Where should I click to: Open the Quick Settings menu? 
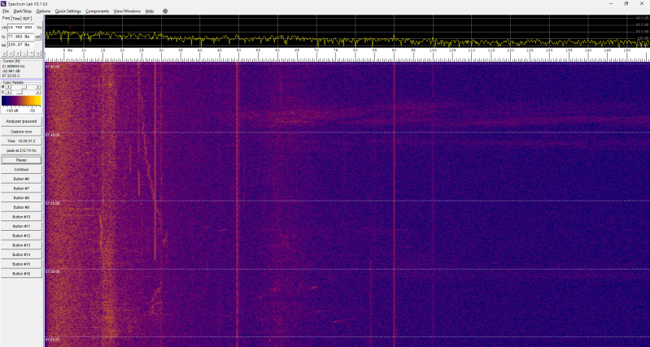point(68,11)
